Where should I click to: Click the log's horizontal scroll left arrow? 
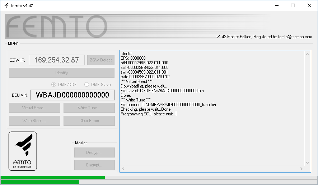123,169
